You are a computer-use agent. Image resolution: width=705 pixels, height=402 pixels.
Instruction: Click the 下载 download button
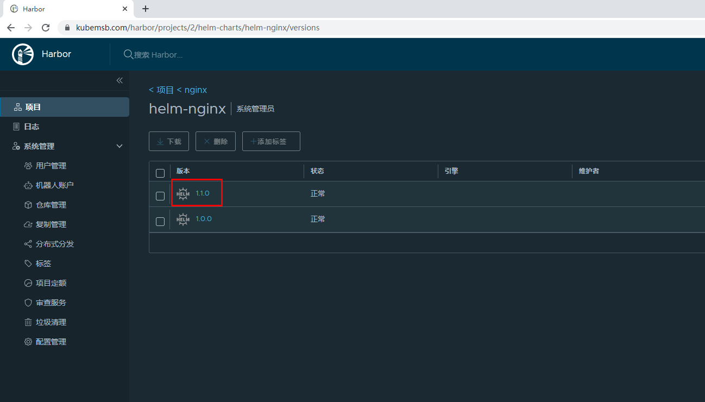(169, 141)
